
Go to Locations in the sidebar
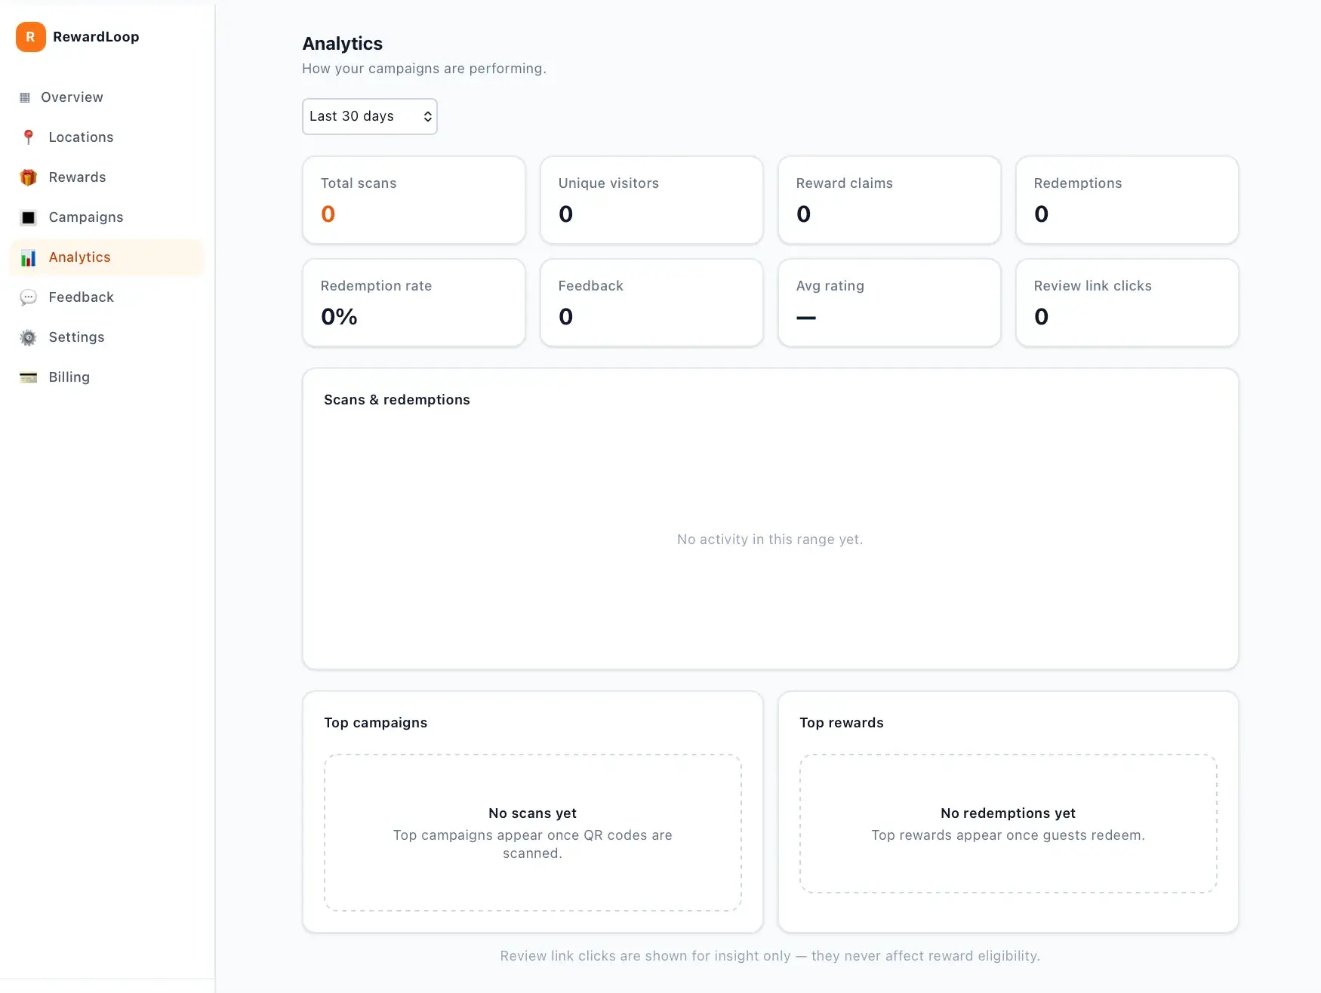[x=107, y=137]
